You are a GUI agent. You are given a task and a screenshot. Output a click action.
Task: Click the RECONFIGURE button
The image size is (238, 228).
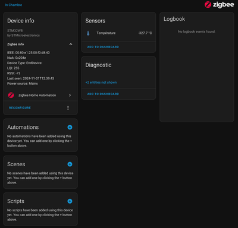pyautogui.click(x=20, y=107)
